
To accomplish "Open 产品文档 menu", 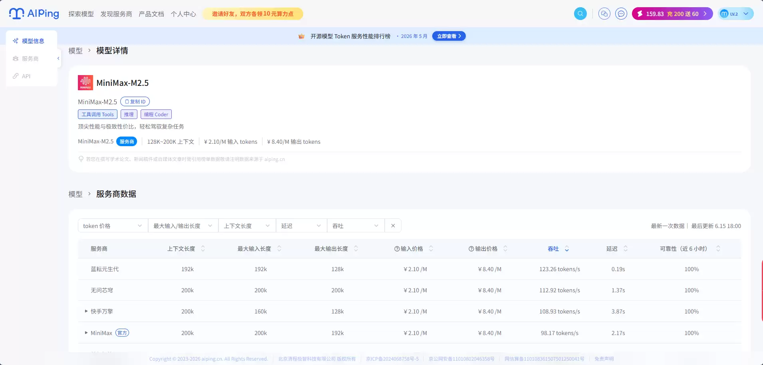I will coord(151,14).
